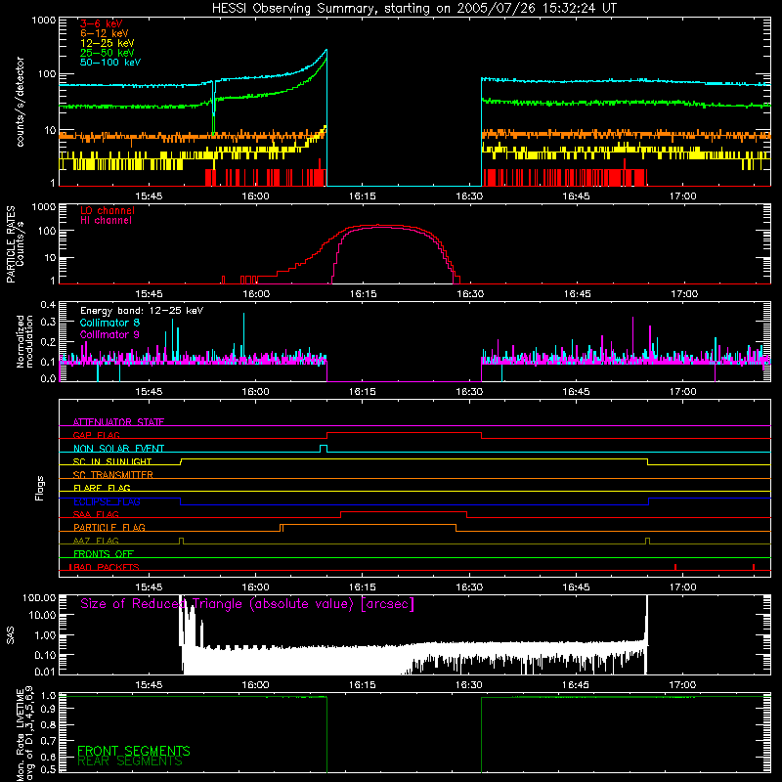Click 16:00 under the counts panel

tap(255, 196)
